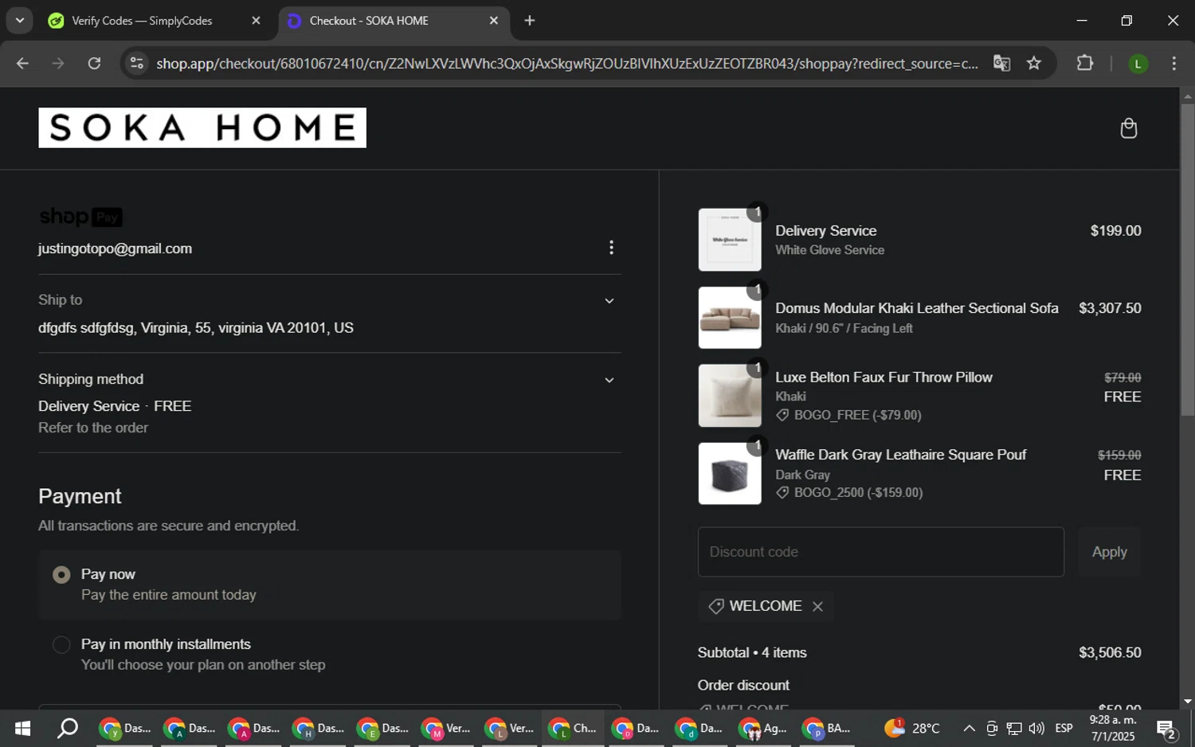Expand the Shipping method section

[609, 381]
